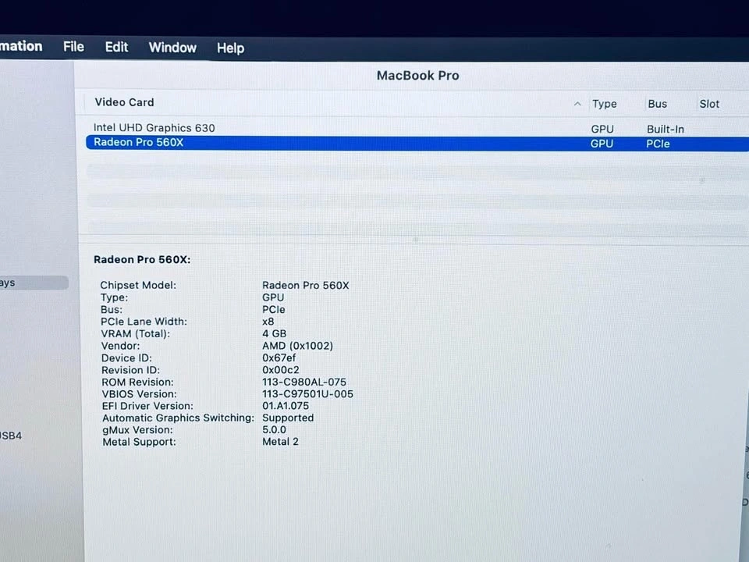Click the Metal Support value Metal 2
749x562 pixels.
tap(280, 442)
